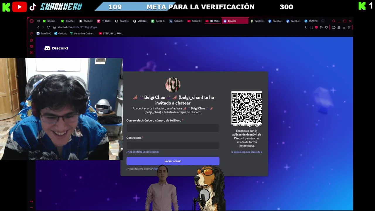This screenshot has width=375, height=211.
Task: Switch to the Stream Kick tab
Action: (49, 21)
